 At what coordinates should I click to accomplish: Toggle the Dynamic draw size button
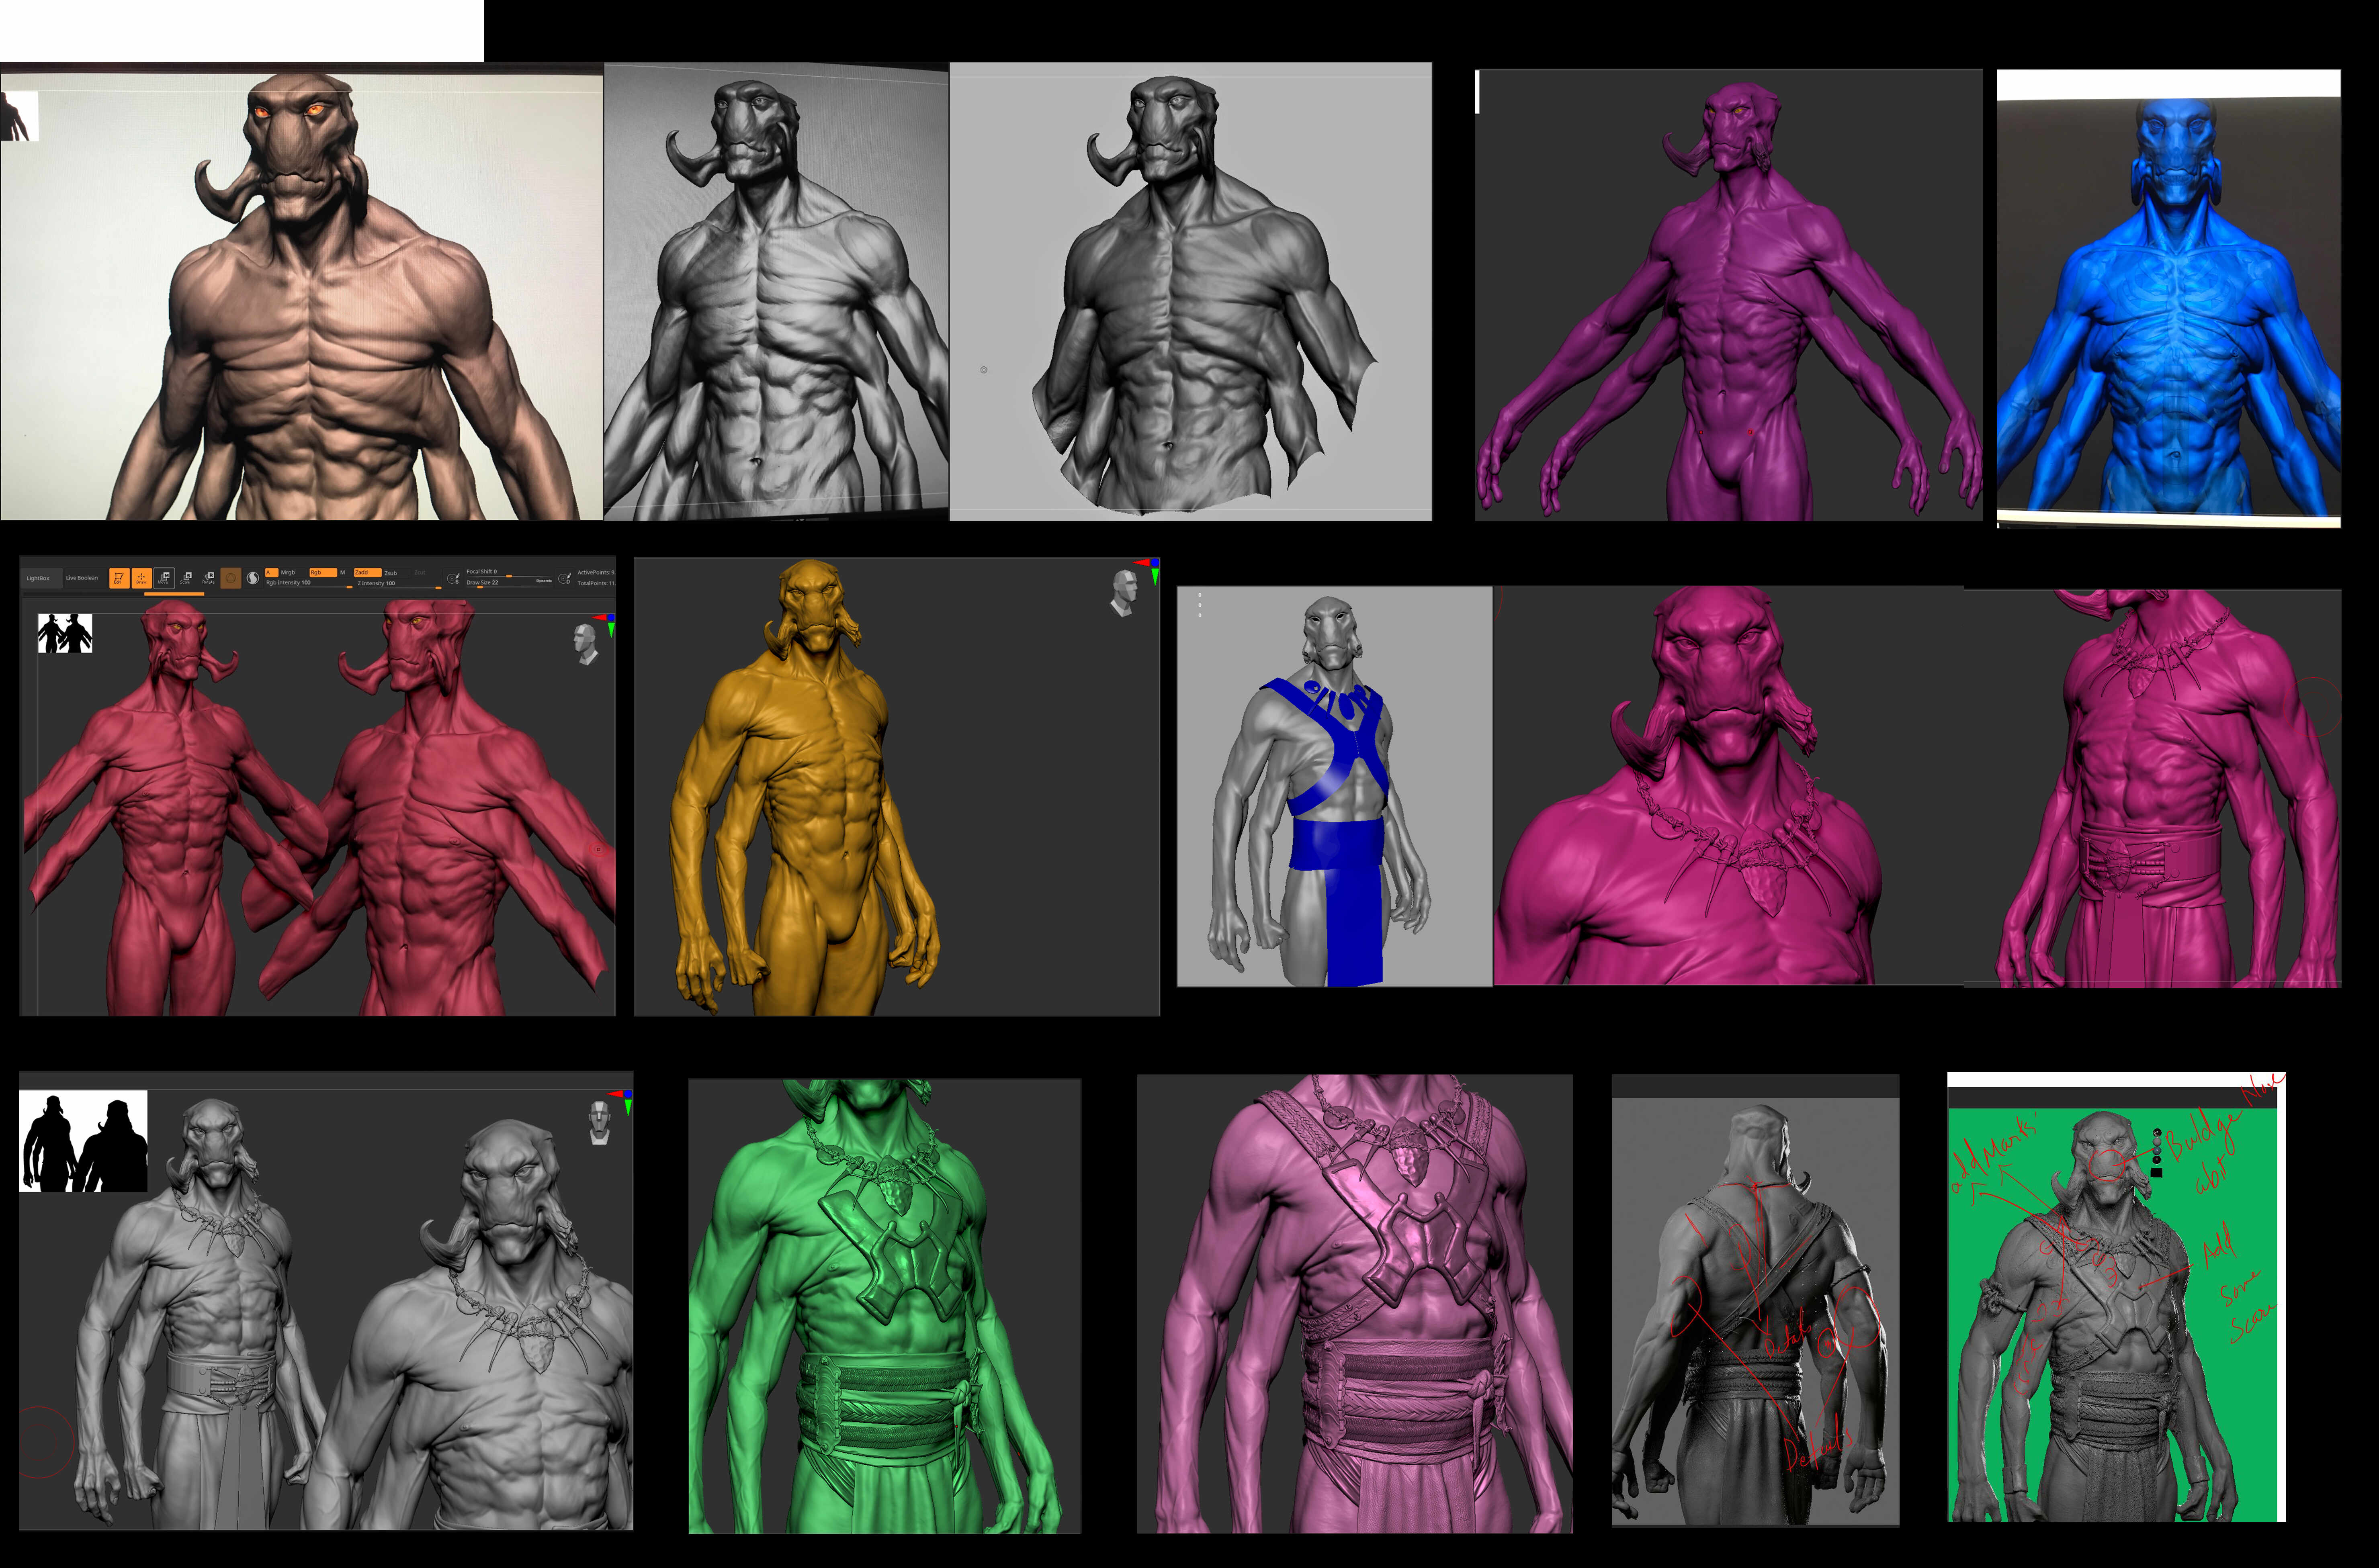tap(544, 581)
